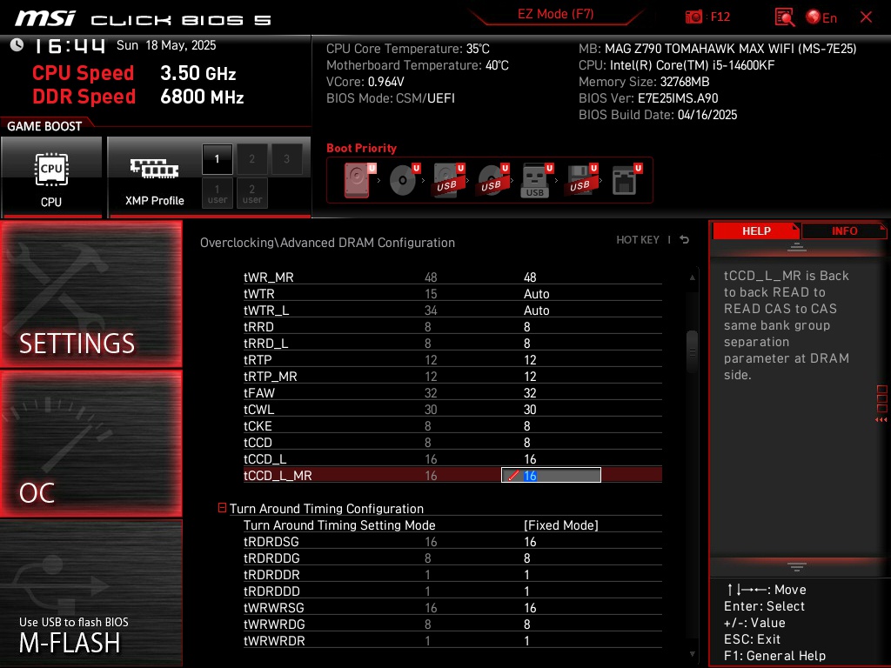Image resolution: width=891 pixels, height=668 pixels.
Task: Select the tWR_MR value 48
Action: [x=530, y=277]
